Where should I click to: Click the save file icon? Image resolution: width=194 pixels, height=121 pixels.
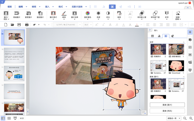coord(19,25)
